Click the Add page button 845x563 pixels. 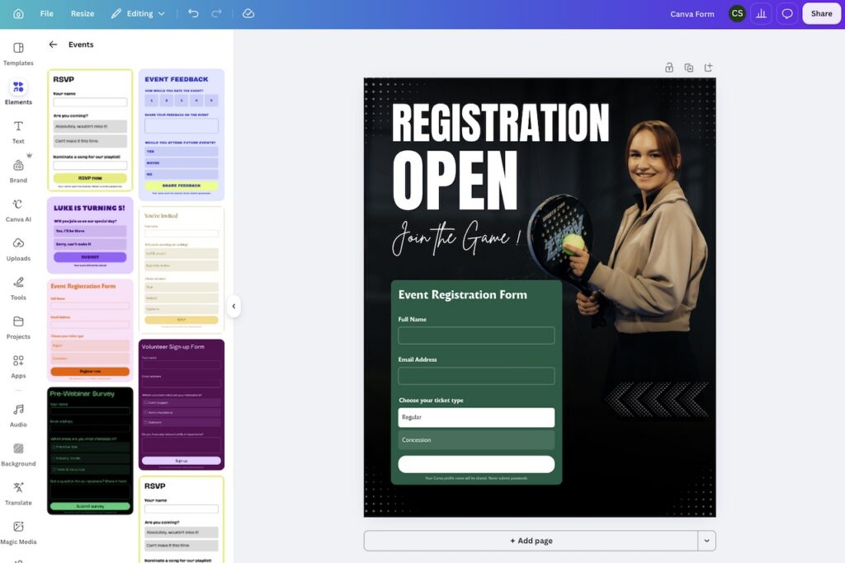coord(531,541)
